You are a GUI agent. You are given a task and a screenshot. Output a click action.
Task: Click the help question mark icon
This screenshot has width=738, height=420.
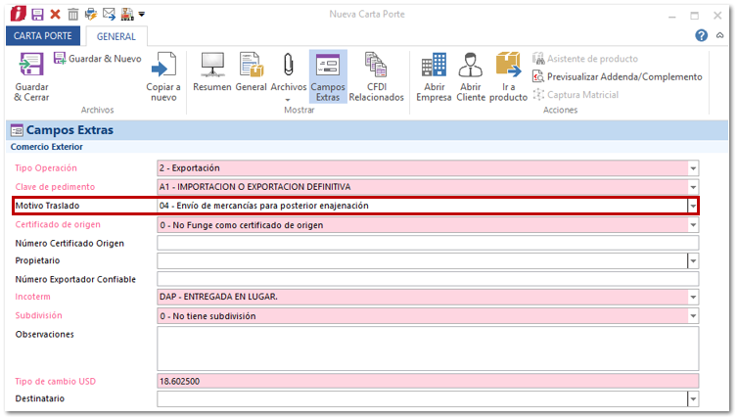701,35
